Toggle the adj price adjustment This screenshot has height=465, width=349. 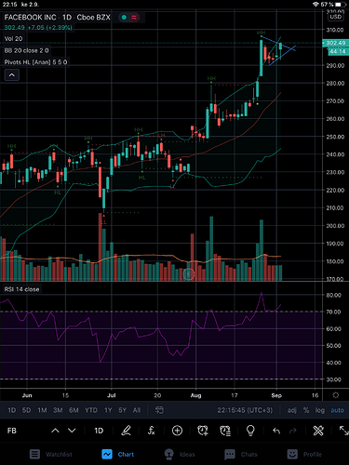291,410
